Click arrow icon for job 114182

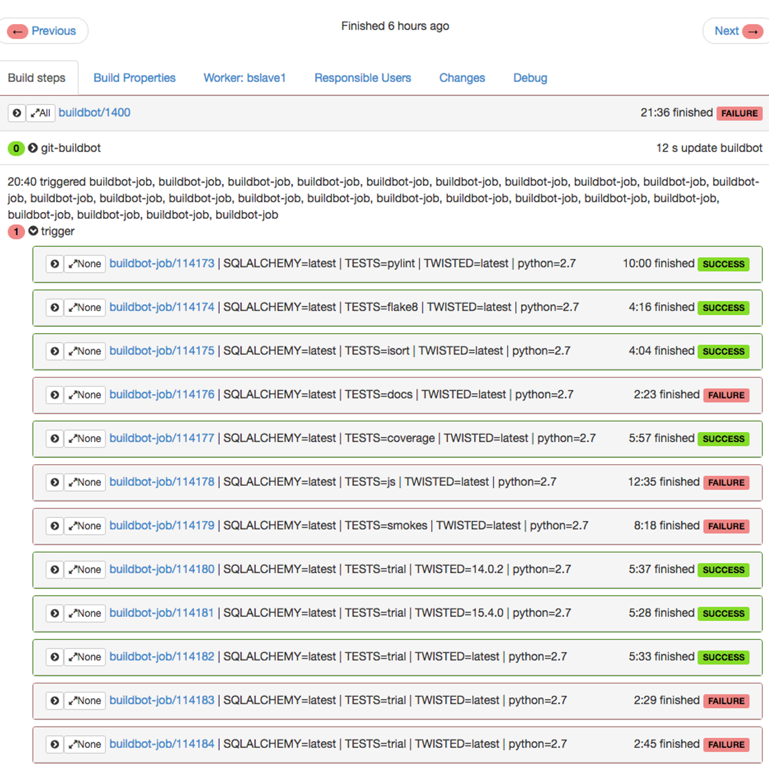(x=55, y=657)
